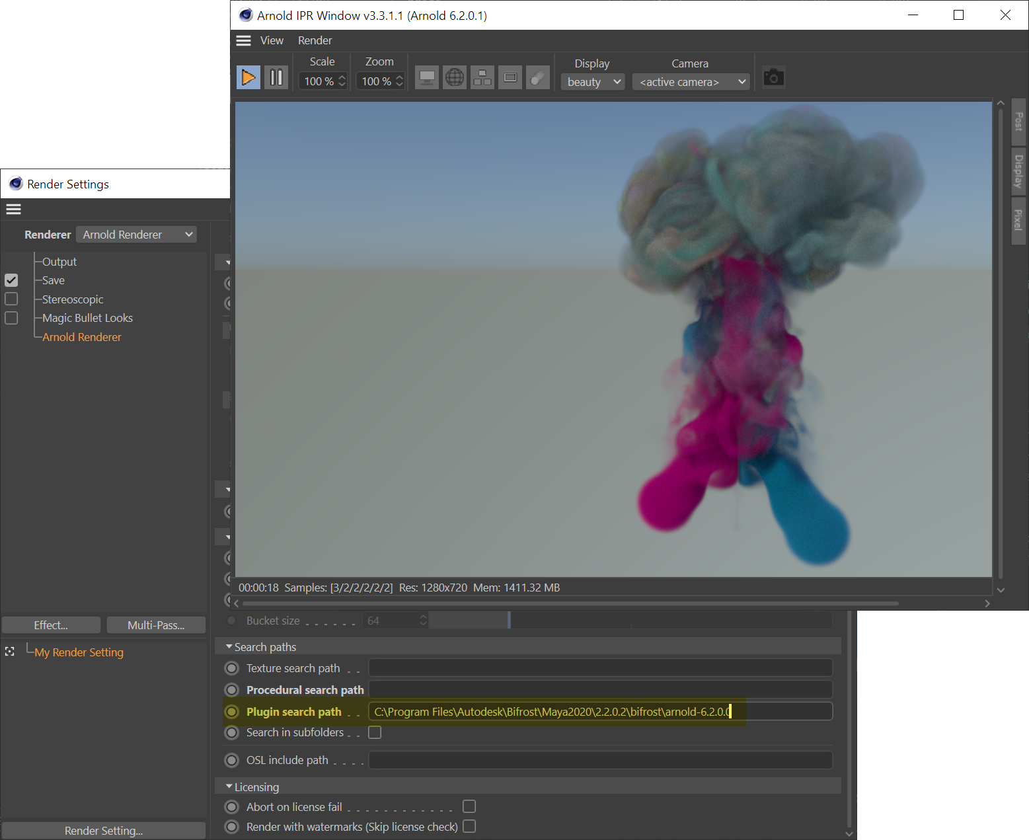The width and height of the screenshot is (1029, 840).
Task: Click the render region frame icon
Action: (x=510, y=78)
